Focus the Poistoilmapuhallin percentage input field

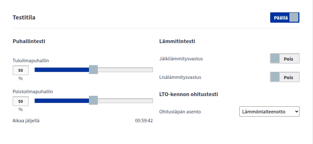[x=20, y=101]
